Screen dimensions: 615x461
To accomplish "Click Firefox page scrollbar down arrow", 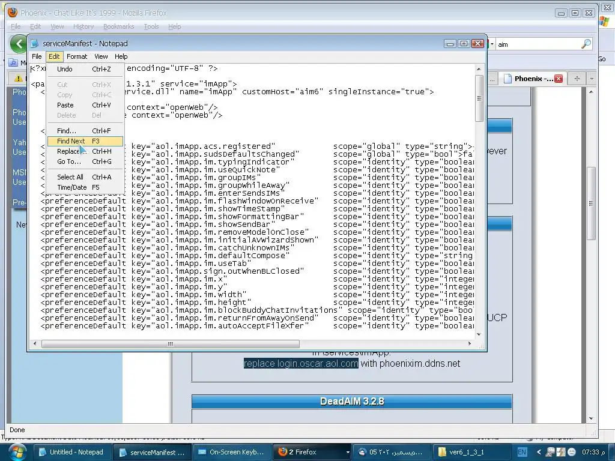I will tap(591, 418).
